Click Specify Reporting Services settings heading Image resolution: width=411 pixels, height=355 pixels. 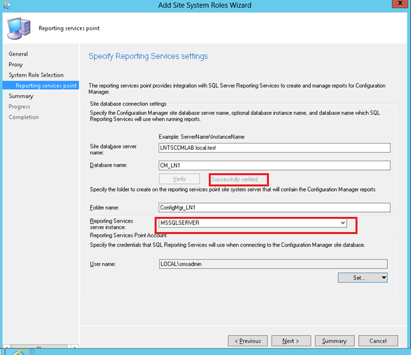point(148,56)
